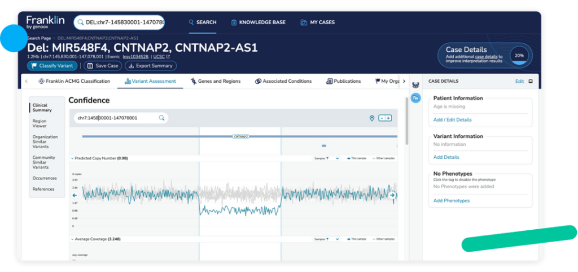This screenshot has width=578, height=272.
Task: Toggle 'This sample' legend in Average Coverage
Action: (357, 239)
